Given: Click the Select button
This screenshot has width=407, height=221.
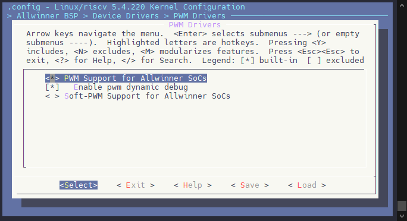Looking at the screenshot, I should (79, 185).
